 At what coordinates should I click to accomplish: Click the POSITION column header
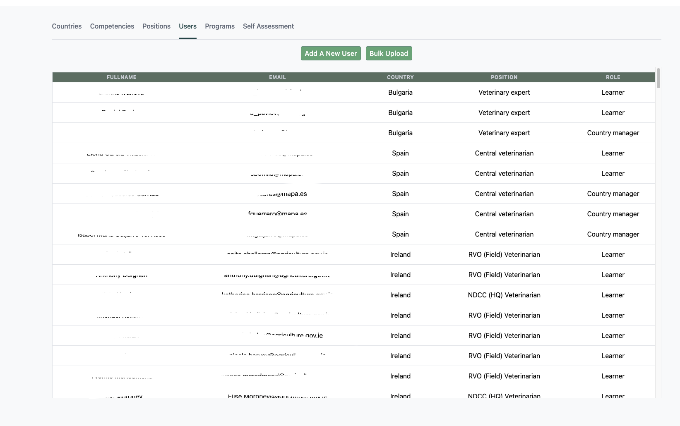tap(504, 77)
